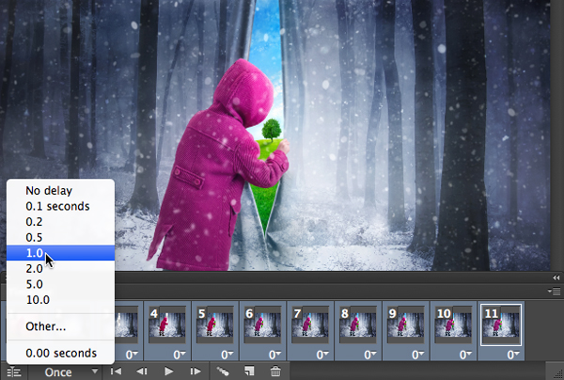This screenshot has height=380, width=564.
Task: Choose 0.5 delay option
Action: 60,237
